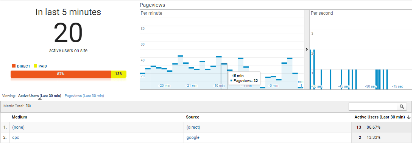Image resolution: width=413 pixels, height=143 pixels.
Task: Click the -45 sec axis label
Action: point(344,86)
